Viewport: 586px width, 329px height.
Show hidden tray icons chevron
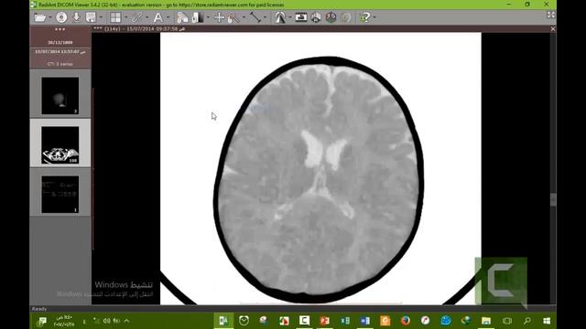click(x=126, y=321)
